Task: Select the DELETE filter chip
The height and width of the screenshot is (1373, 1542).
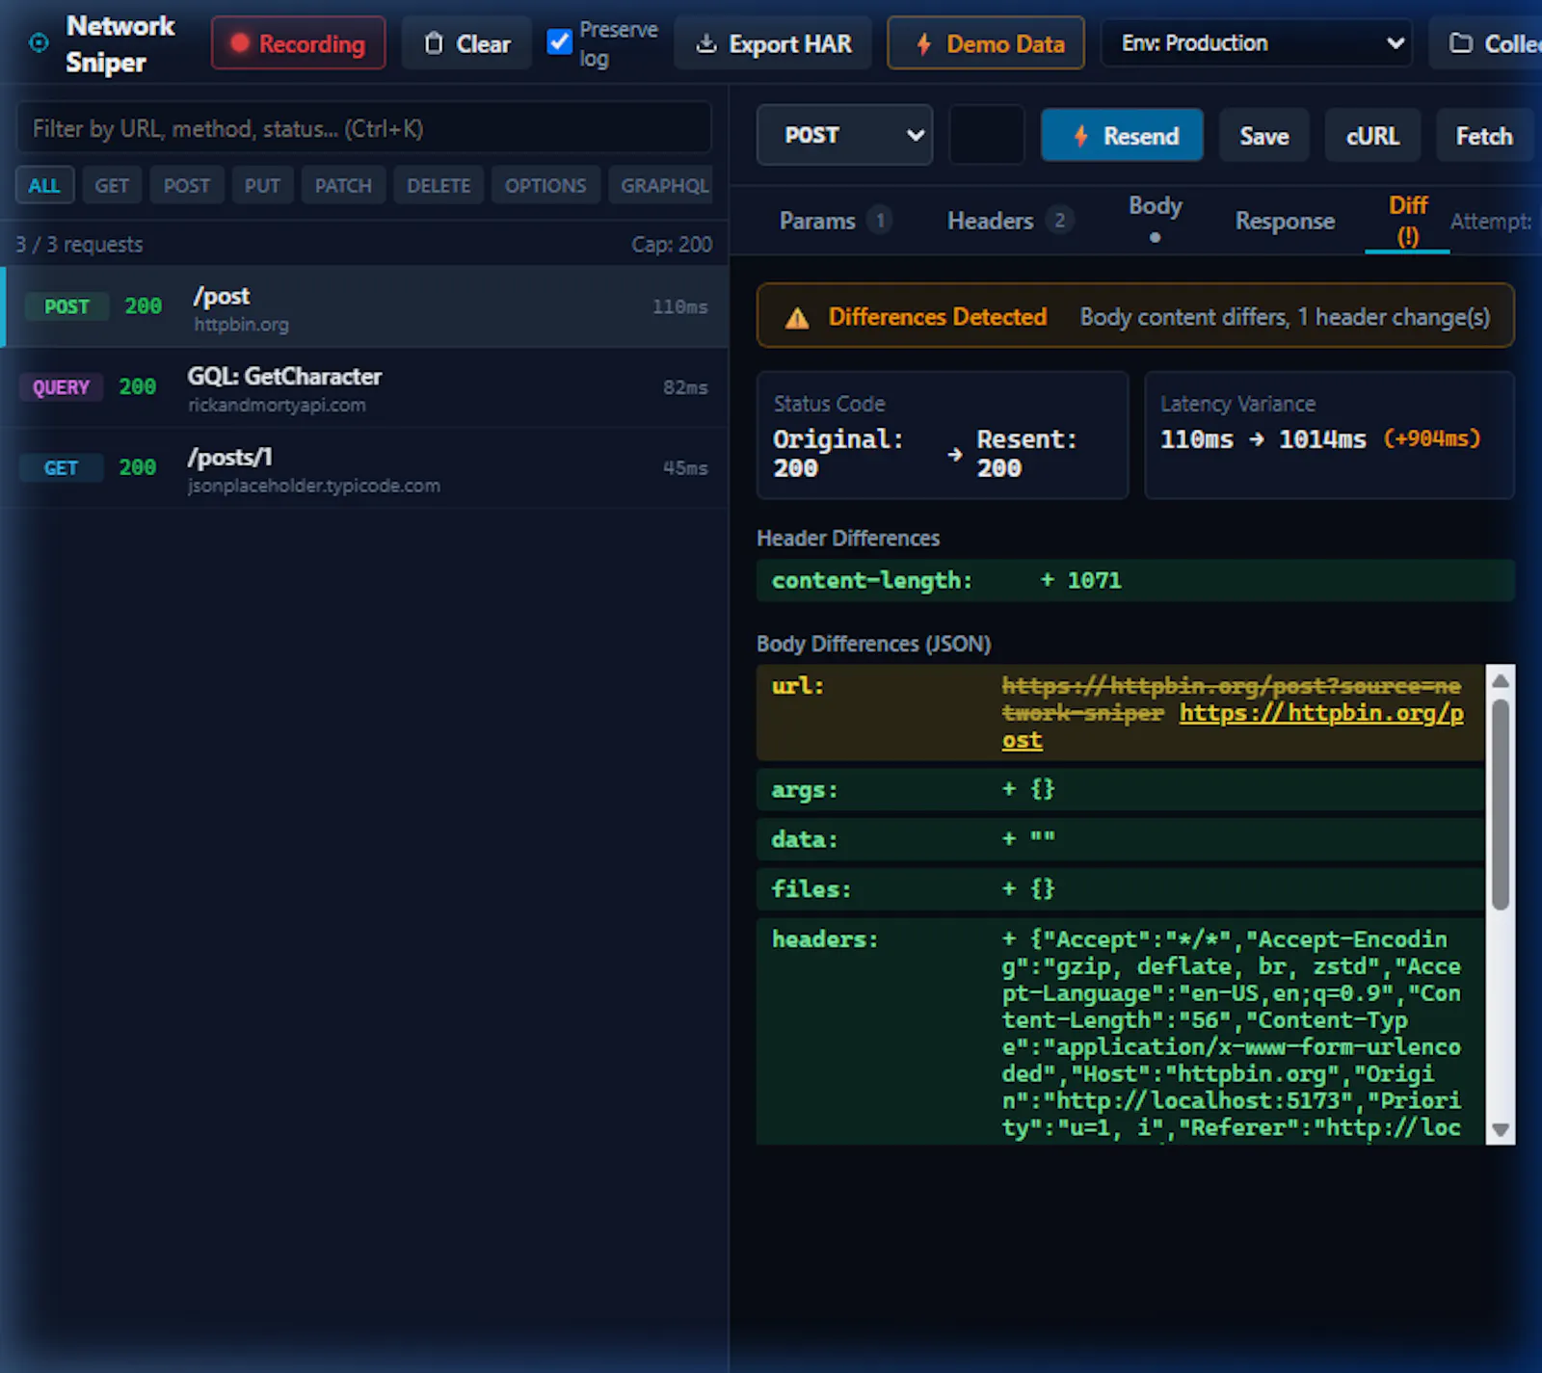Action: 439,185
